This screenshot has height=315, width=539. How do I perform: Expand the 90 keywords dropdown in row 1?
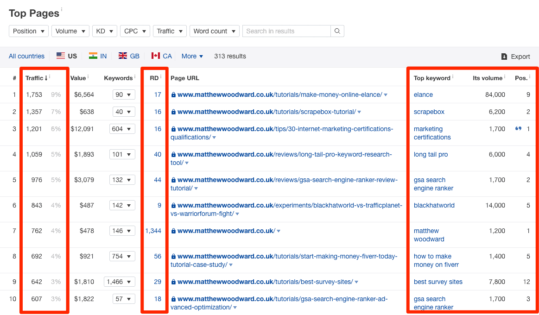pyautogui.click(x=124, y=94)
